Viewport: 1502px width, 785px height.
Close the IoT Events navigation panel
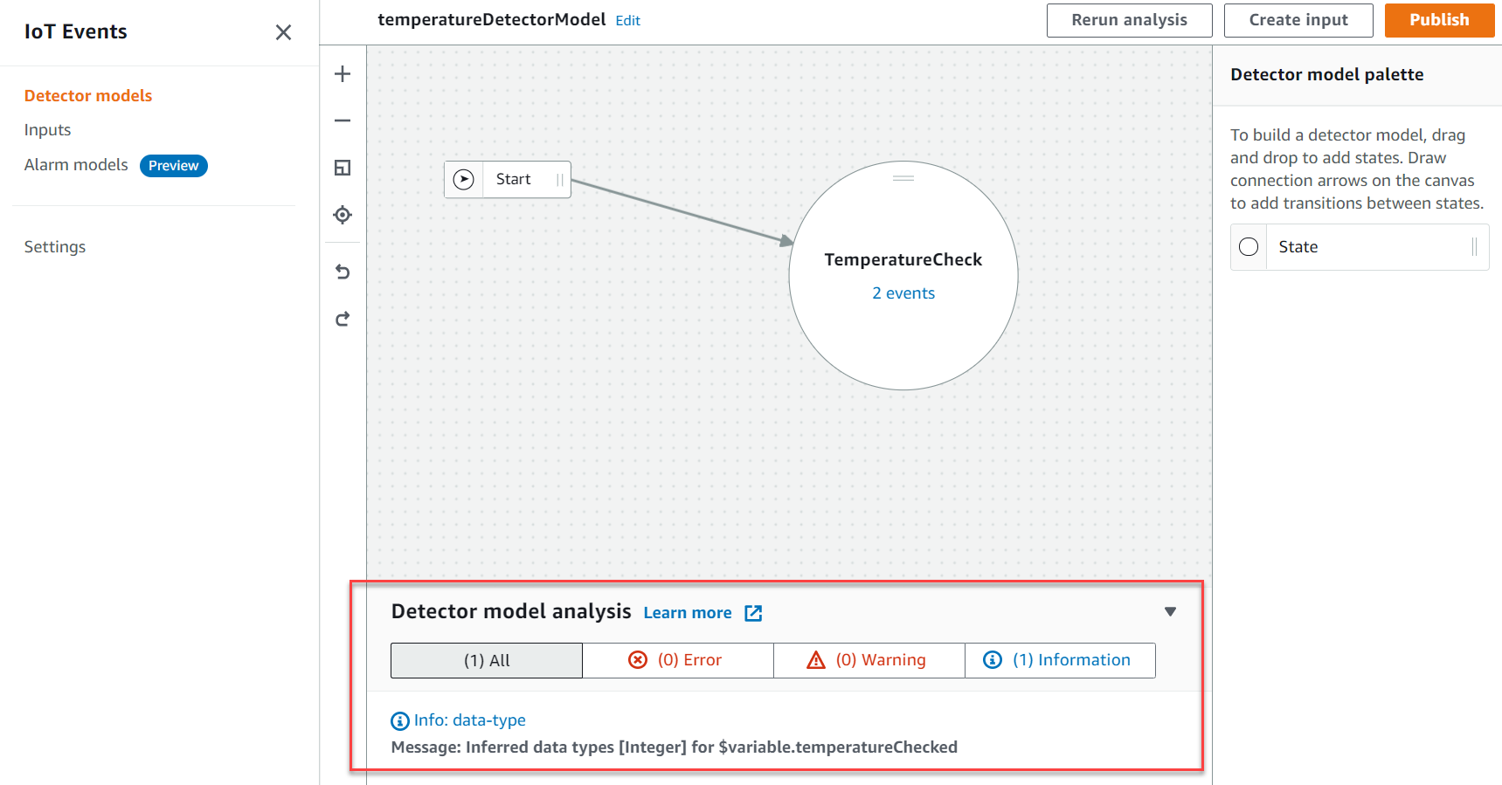pyautogui.click(x=283, y=32)
